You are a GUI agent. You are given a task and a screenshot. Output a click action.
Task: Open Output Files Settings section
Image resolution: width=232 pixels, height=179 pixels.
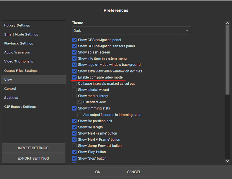[x=33, y=71]
